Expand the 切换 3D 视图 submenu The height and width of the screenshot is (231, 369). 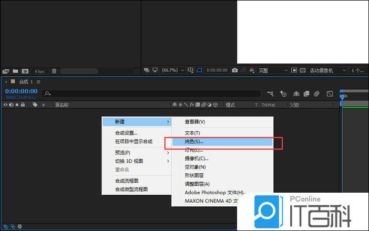click(137, 161)
